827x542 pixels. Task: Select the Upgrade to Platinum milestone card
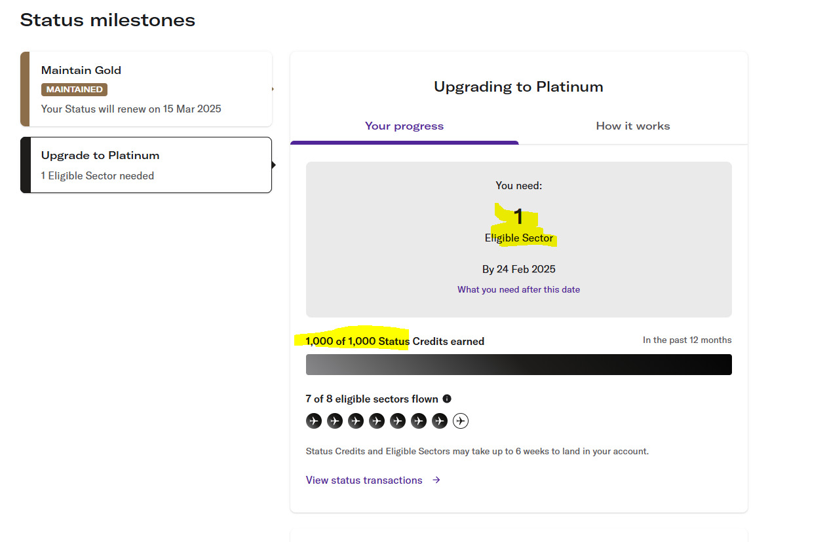point(146,165)
